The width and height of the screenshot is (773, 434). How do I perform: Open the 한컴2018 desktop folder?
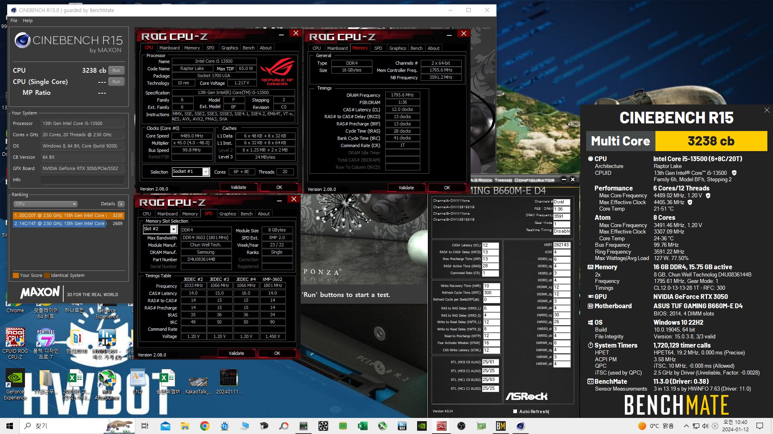pyautogui.click(x=76, y=342)
